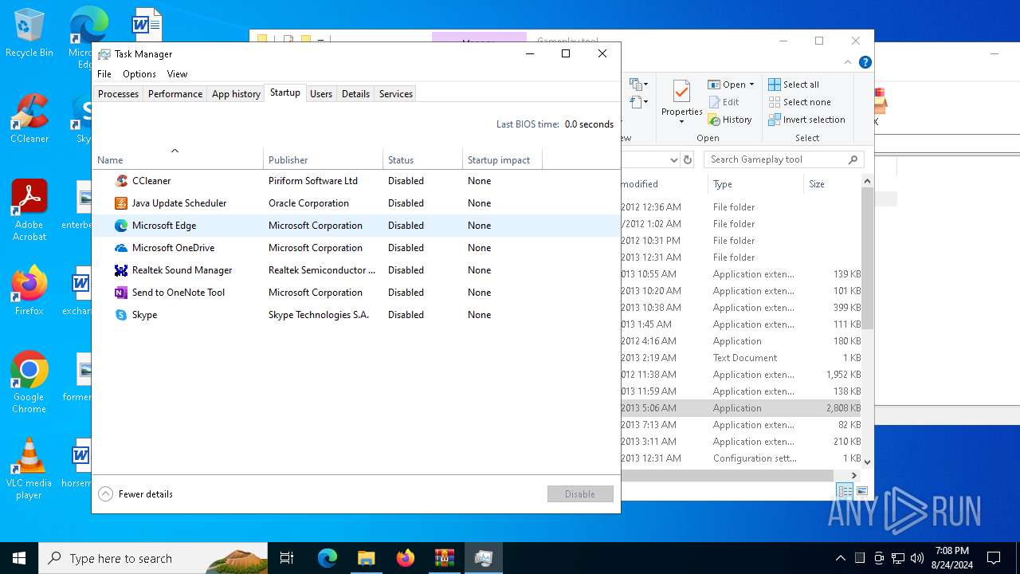Screen dimensions: 1020x574
Task: Click the Task View taskbar button
Action: click(x=287, y=558)
